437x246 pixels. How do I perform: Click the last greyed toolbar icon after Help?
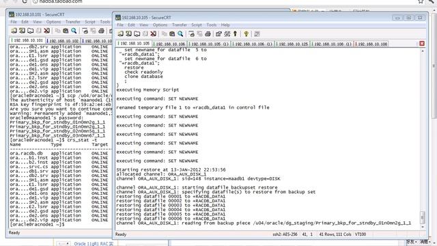point(257,33)
